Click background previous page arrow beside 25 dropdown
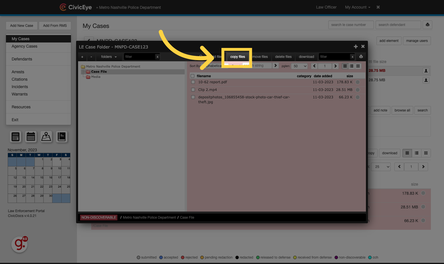Image resolution: width=444 pixels, height=264 pixels. click(399, 167)
